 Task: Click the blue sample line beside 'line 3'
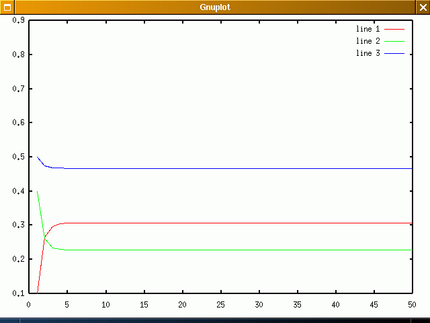pos(394,53)
